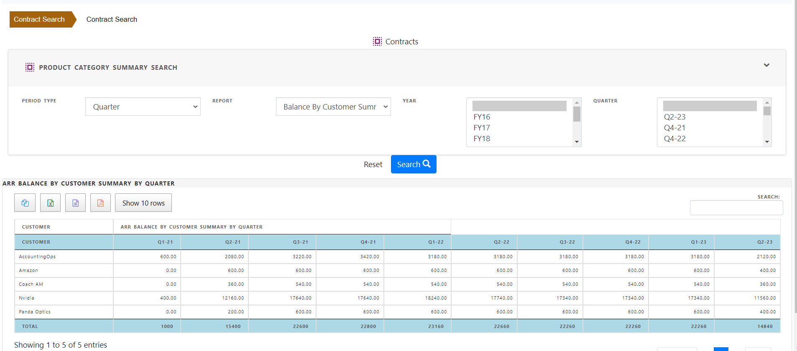Click Coach AM Q2-21 value 360.00
Viewport: 797px width, 351px height.
(x=236, y=284)
